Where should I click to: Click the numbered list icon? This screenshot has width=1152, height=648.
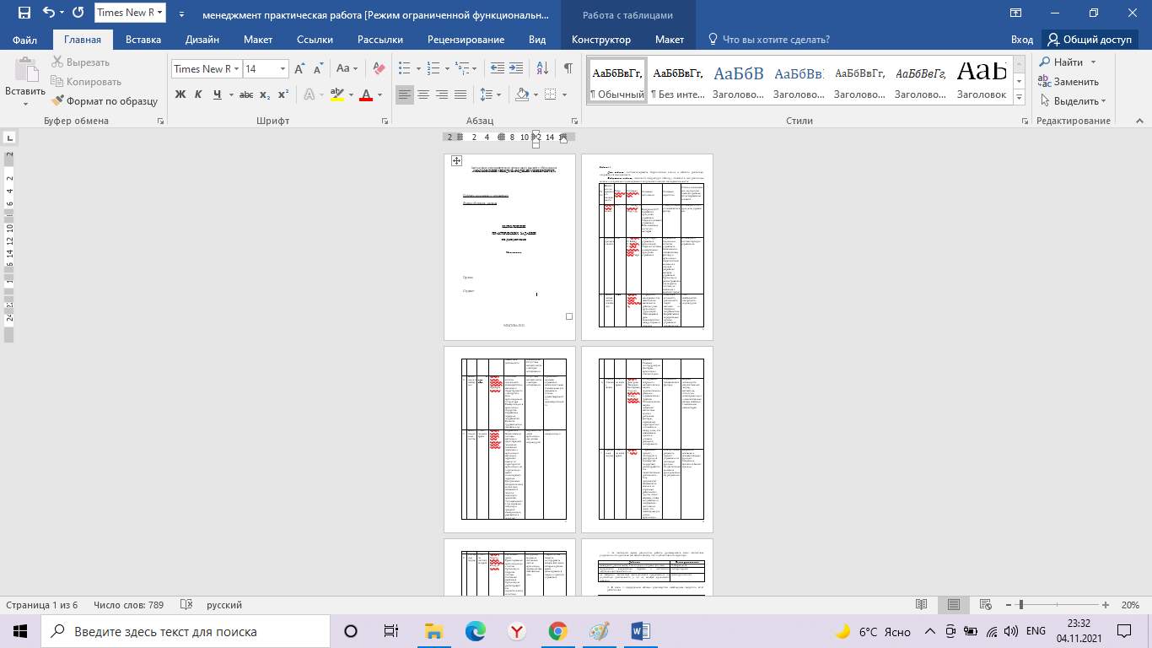[433, 69]
